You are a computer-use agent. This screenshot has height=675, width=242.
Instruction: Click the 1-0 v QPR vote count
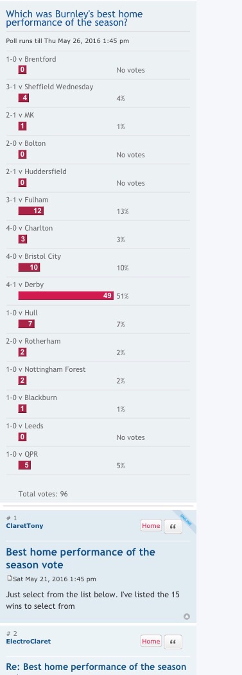pyautogui.click(x=24, y=466)
